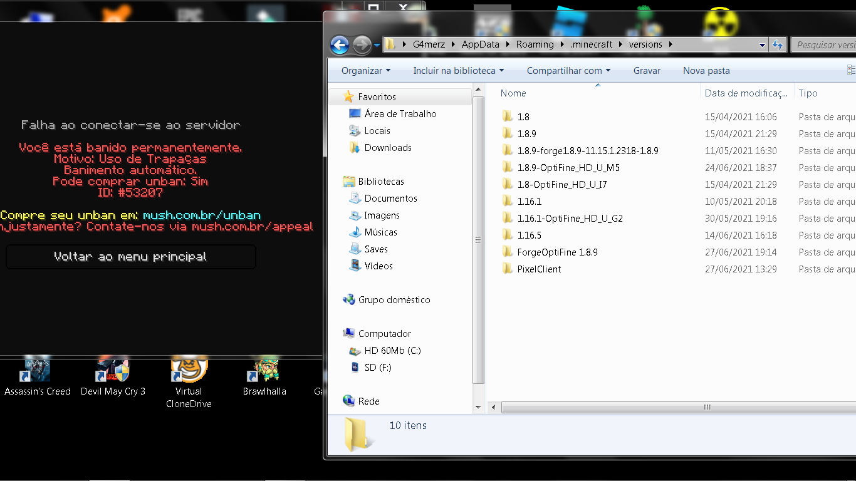Click the Explorer forward arrow button

point(362,44)
